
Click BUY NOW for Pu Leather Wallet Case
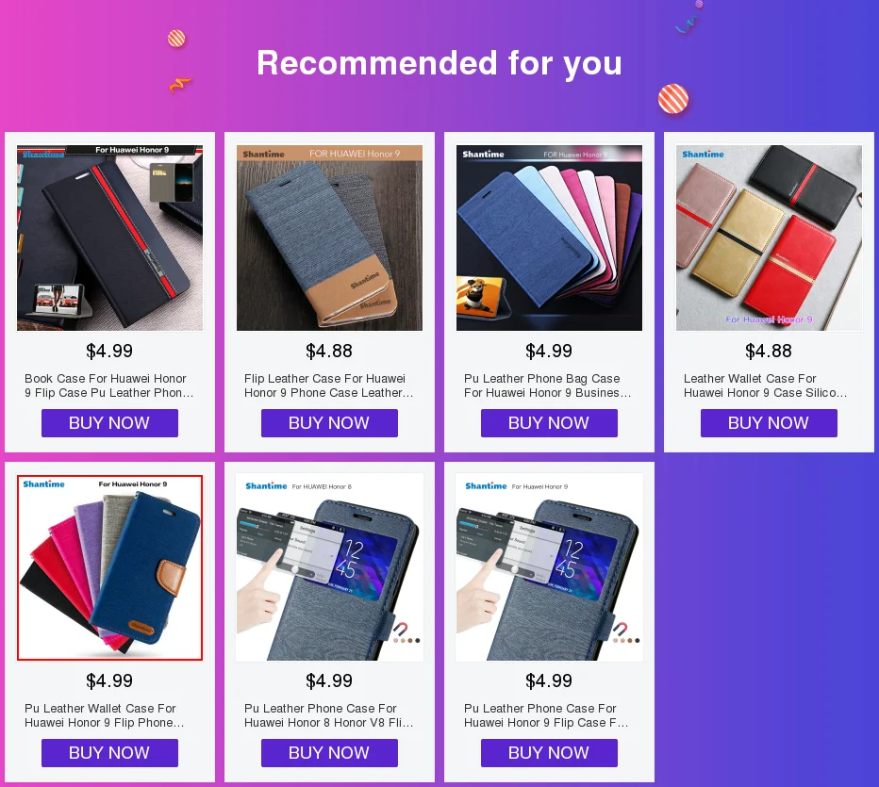(109, 753)
